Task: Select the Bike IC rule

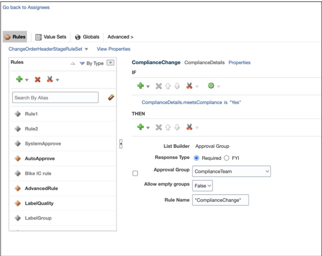Action: [x=63, y=173]
